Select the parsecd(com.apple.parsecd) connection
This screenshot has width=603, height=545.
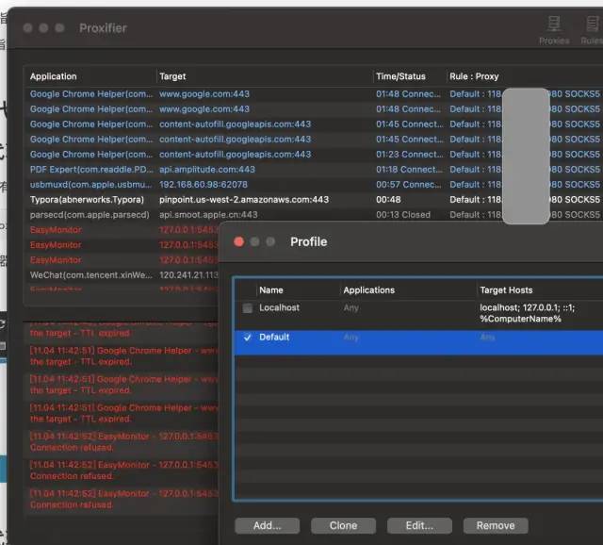(90, 214)
